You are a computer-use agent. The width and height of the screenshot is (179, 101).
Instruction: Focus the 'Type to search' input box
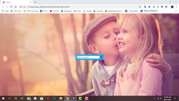pyautogui.click(x=88, y=57)
